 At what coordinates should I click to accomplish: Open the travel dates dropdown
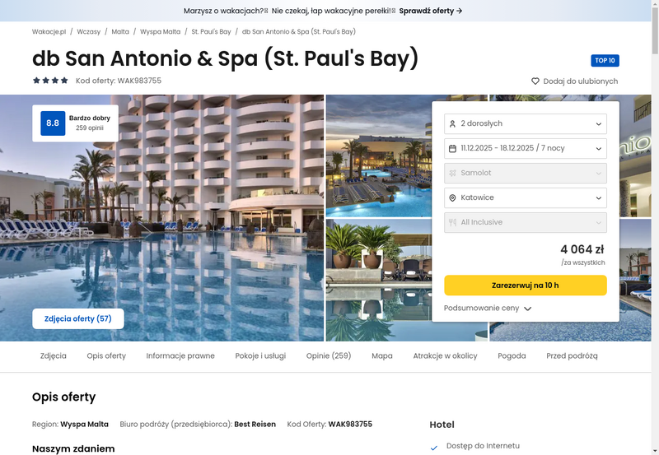(526, 148)
